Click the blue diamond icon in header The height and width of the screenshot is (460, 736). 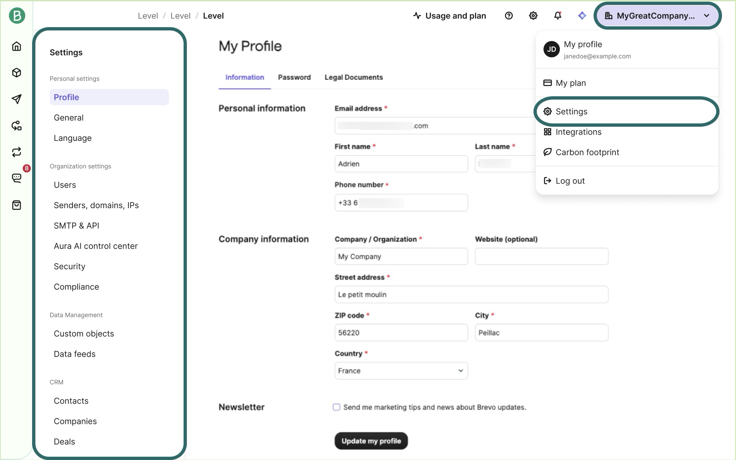(582, 16)
